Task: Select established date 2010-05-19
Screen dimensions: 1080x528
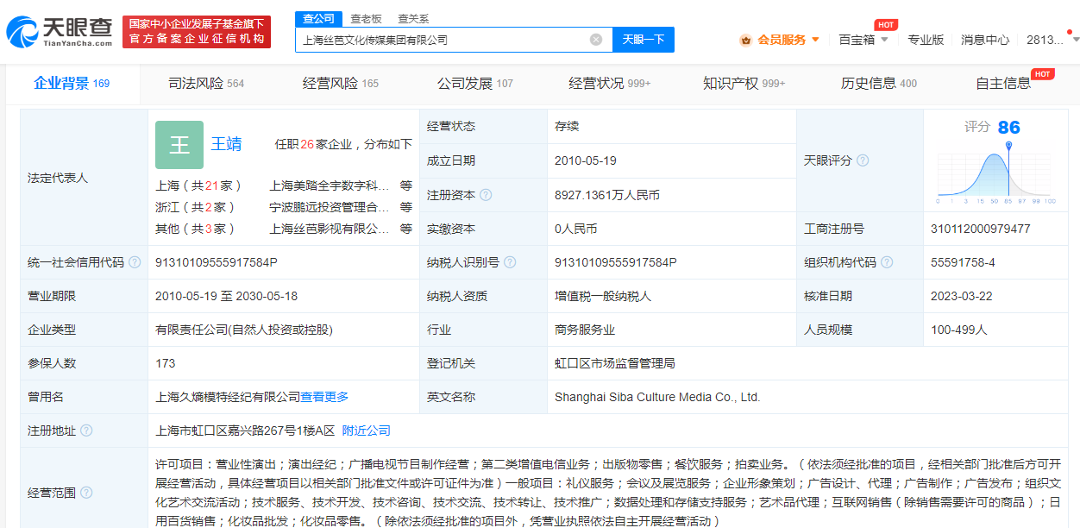Action: click(x=586, y=160)
